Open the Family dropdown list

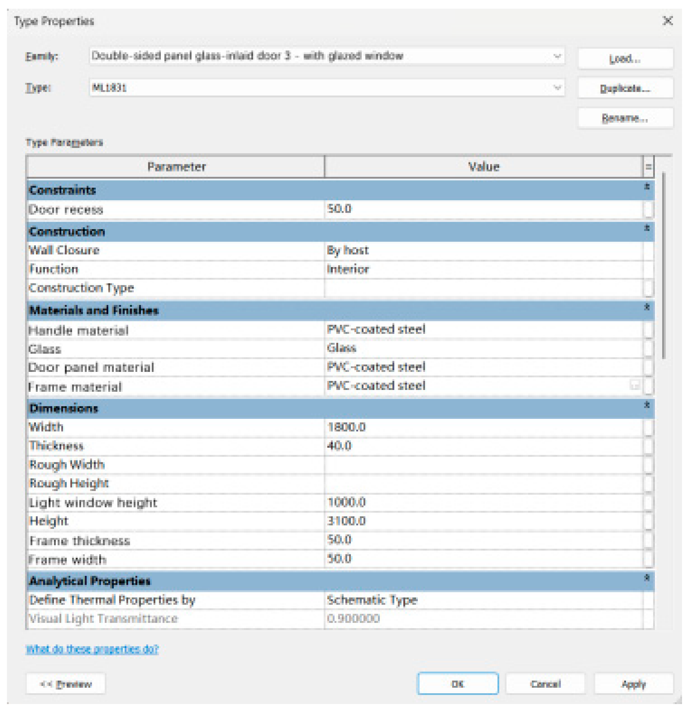point(557,56)
